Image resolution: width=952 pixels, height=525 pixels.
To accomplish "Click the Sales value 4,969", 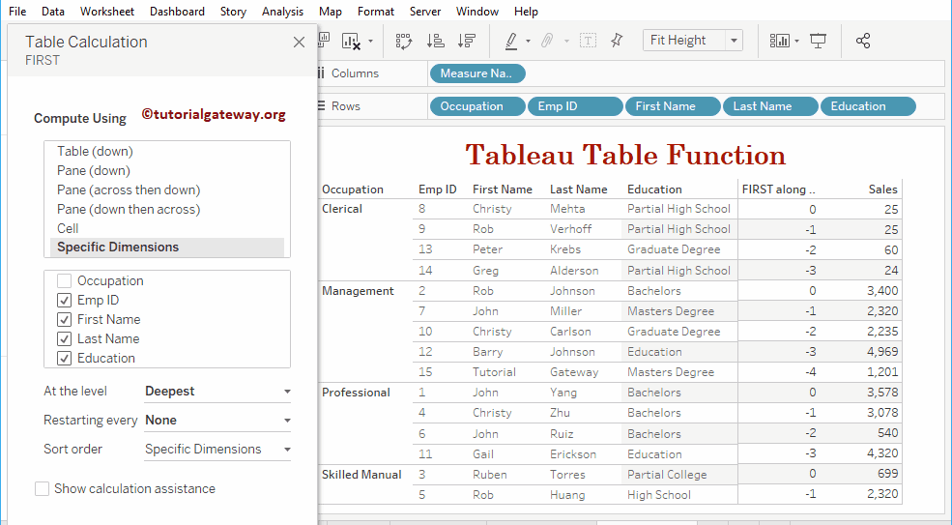I will [x=882, y=352].
